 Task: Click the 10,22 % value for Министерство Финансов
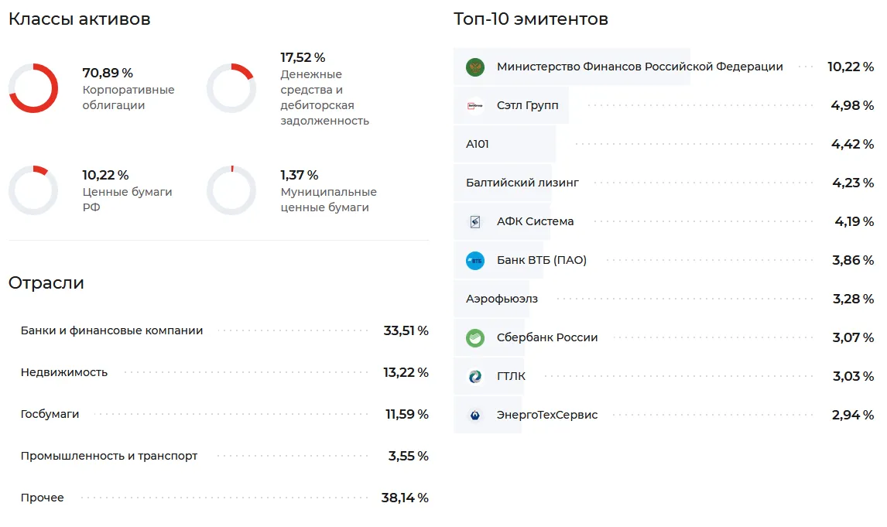tap(851, 67)
